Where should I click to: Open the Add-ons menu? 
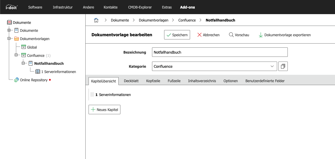pyautogui.click(x=187, y=7)
